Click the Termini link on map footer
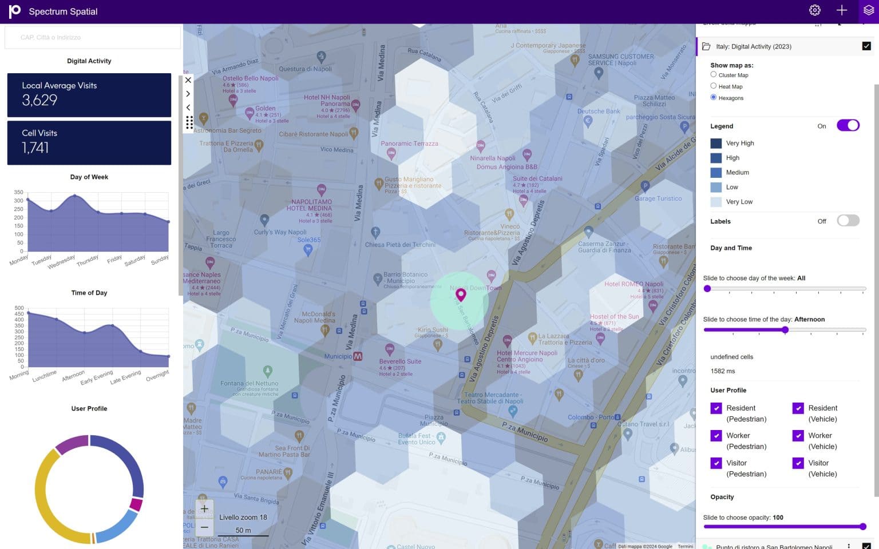This screenshot has height=549, width=879. click(x=685, y=546)
